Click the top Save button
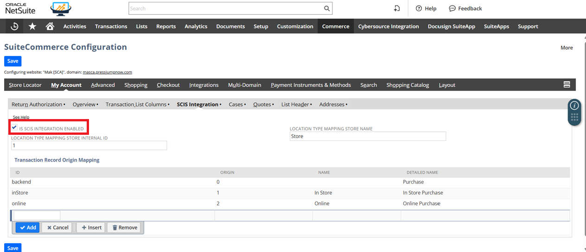This screenshot has height=252, width=586. [13, 61]
